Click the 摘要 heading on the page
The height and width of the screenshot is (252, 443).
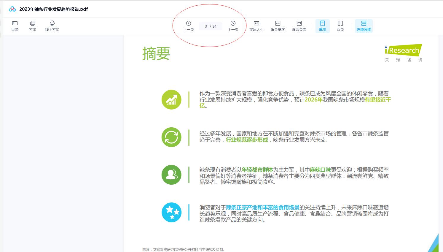156,53
